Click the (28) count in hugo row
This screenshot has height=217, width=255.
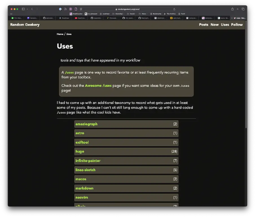click(174, 151)
